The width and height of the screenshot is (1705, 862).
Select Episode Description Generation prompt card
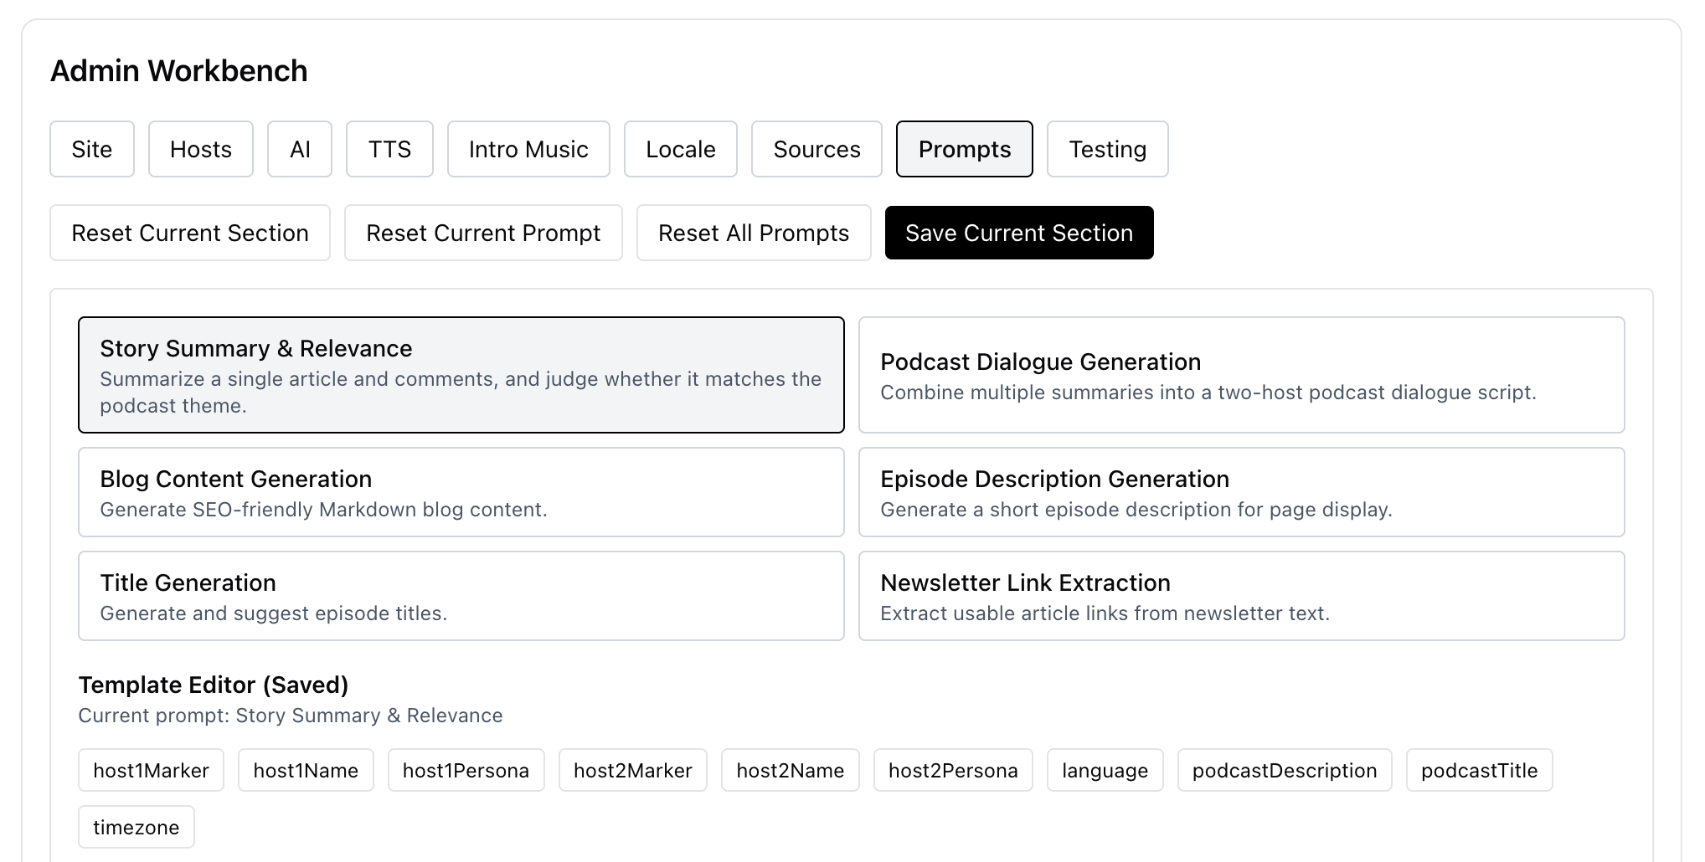1240,492
